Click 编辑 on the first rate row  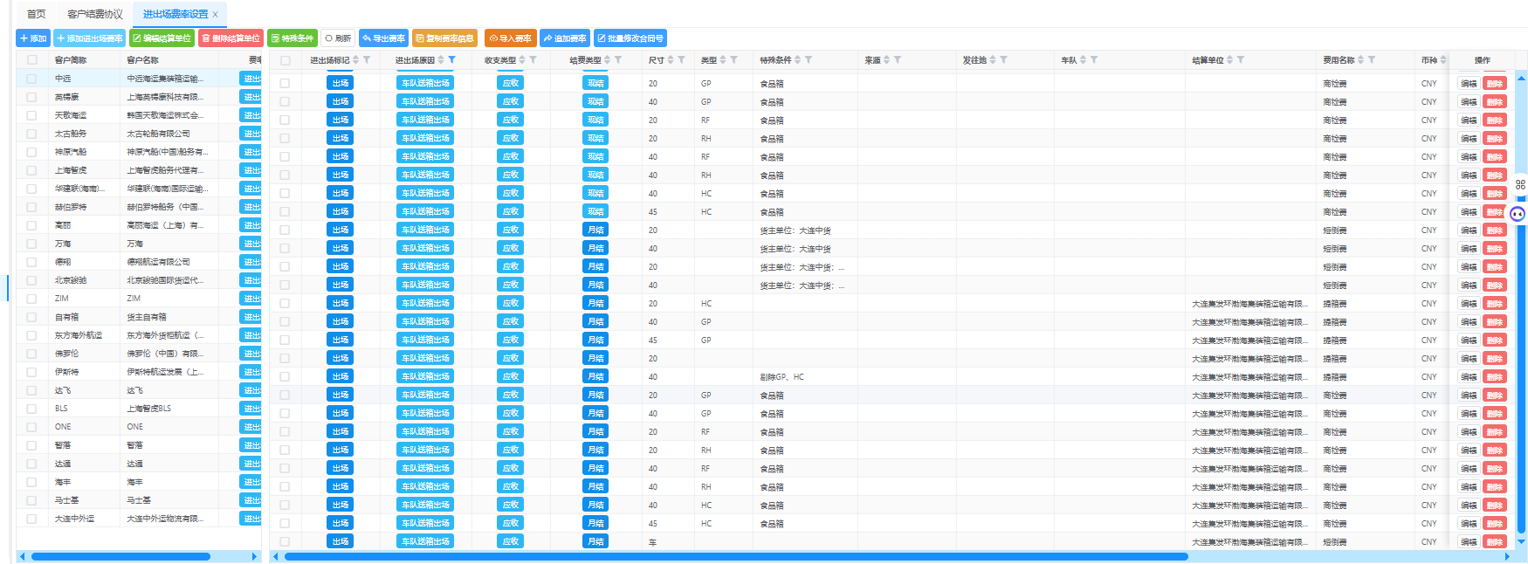1469,84
